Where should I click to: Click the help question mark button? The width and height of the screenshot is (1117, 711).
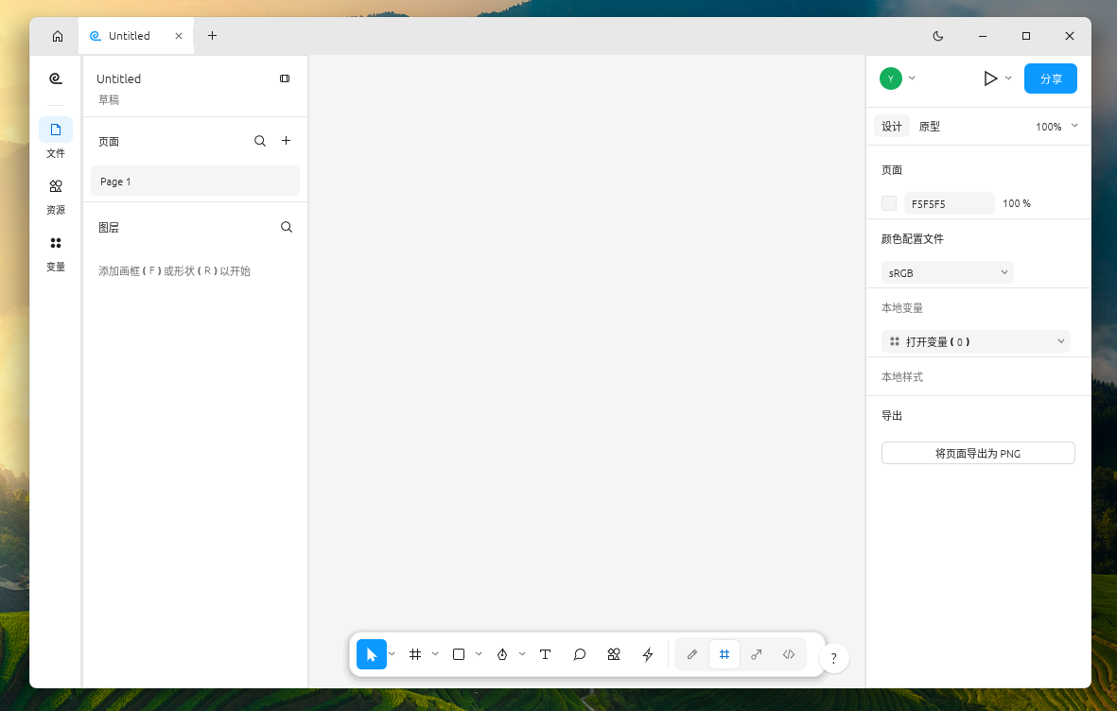(x=833, y=658)
